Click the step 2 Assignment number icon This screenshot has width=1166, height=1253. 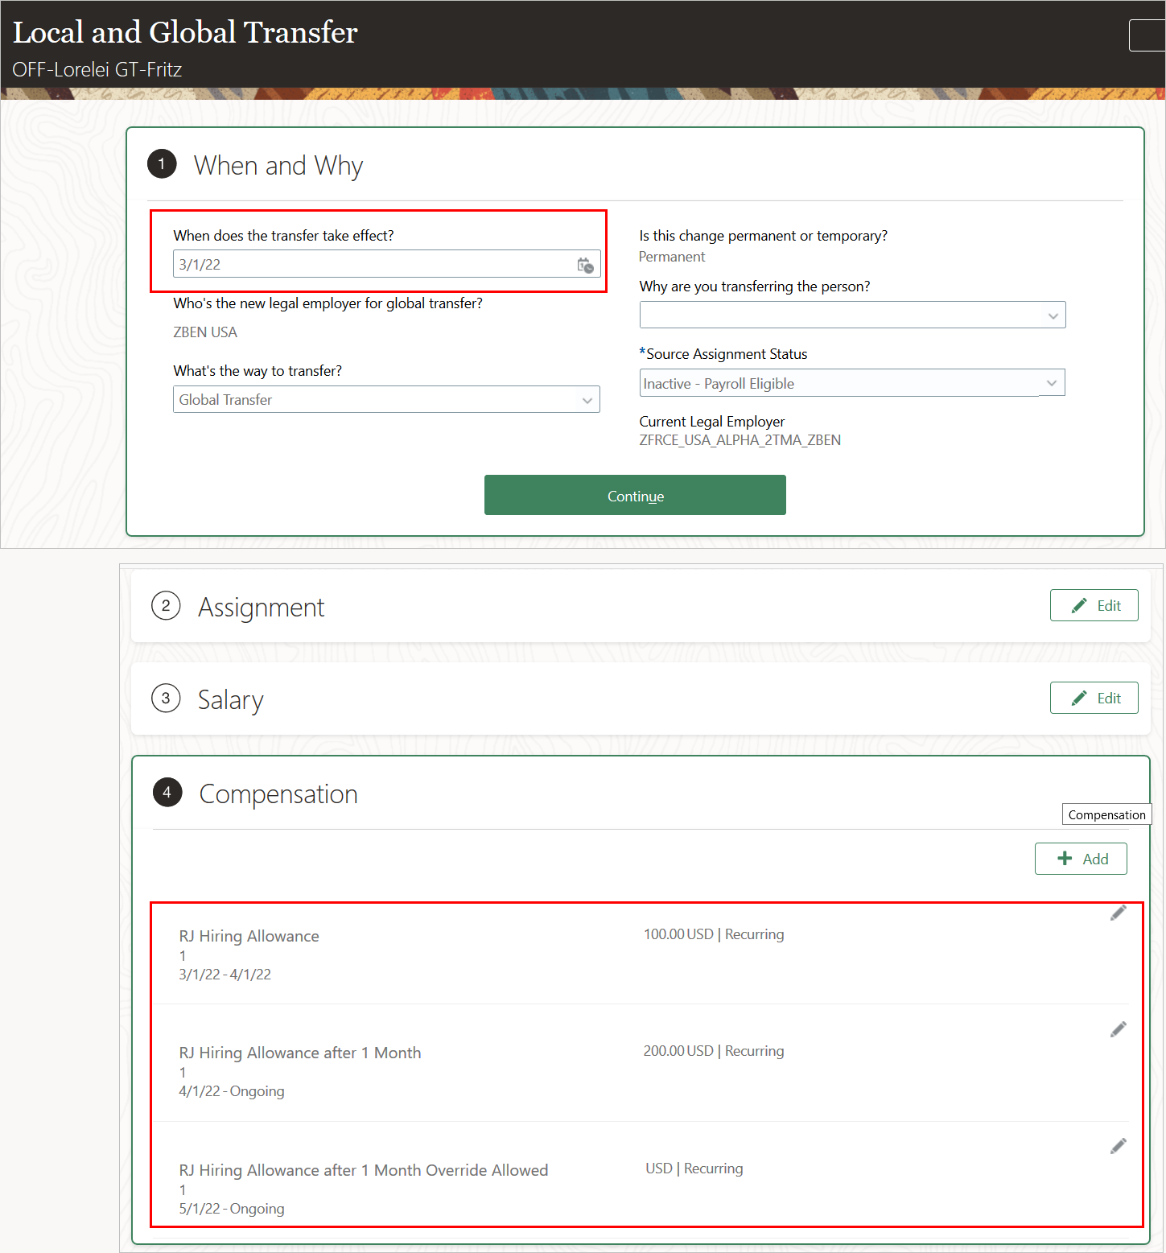(166, 606)
